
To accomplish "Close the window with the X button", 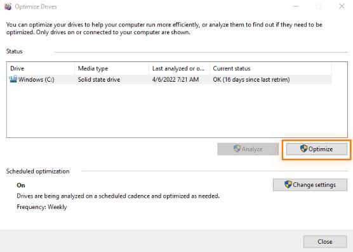I will coord(342,6).
